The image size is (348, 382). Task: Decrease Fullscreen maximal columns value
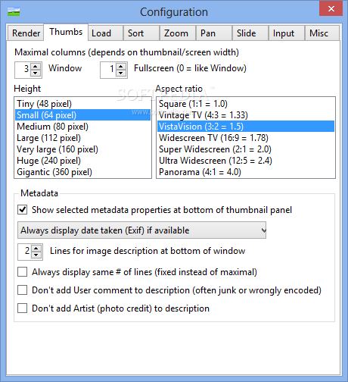121,74
